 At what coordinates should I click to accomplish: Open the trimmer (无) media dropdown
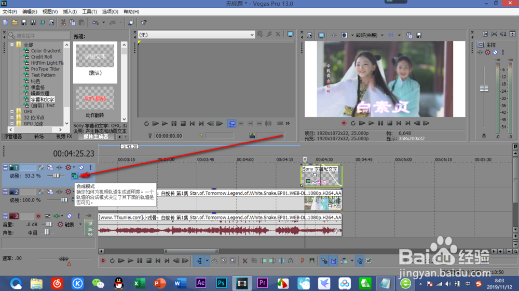tap(252, 35)
